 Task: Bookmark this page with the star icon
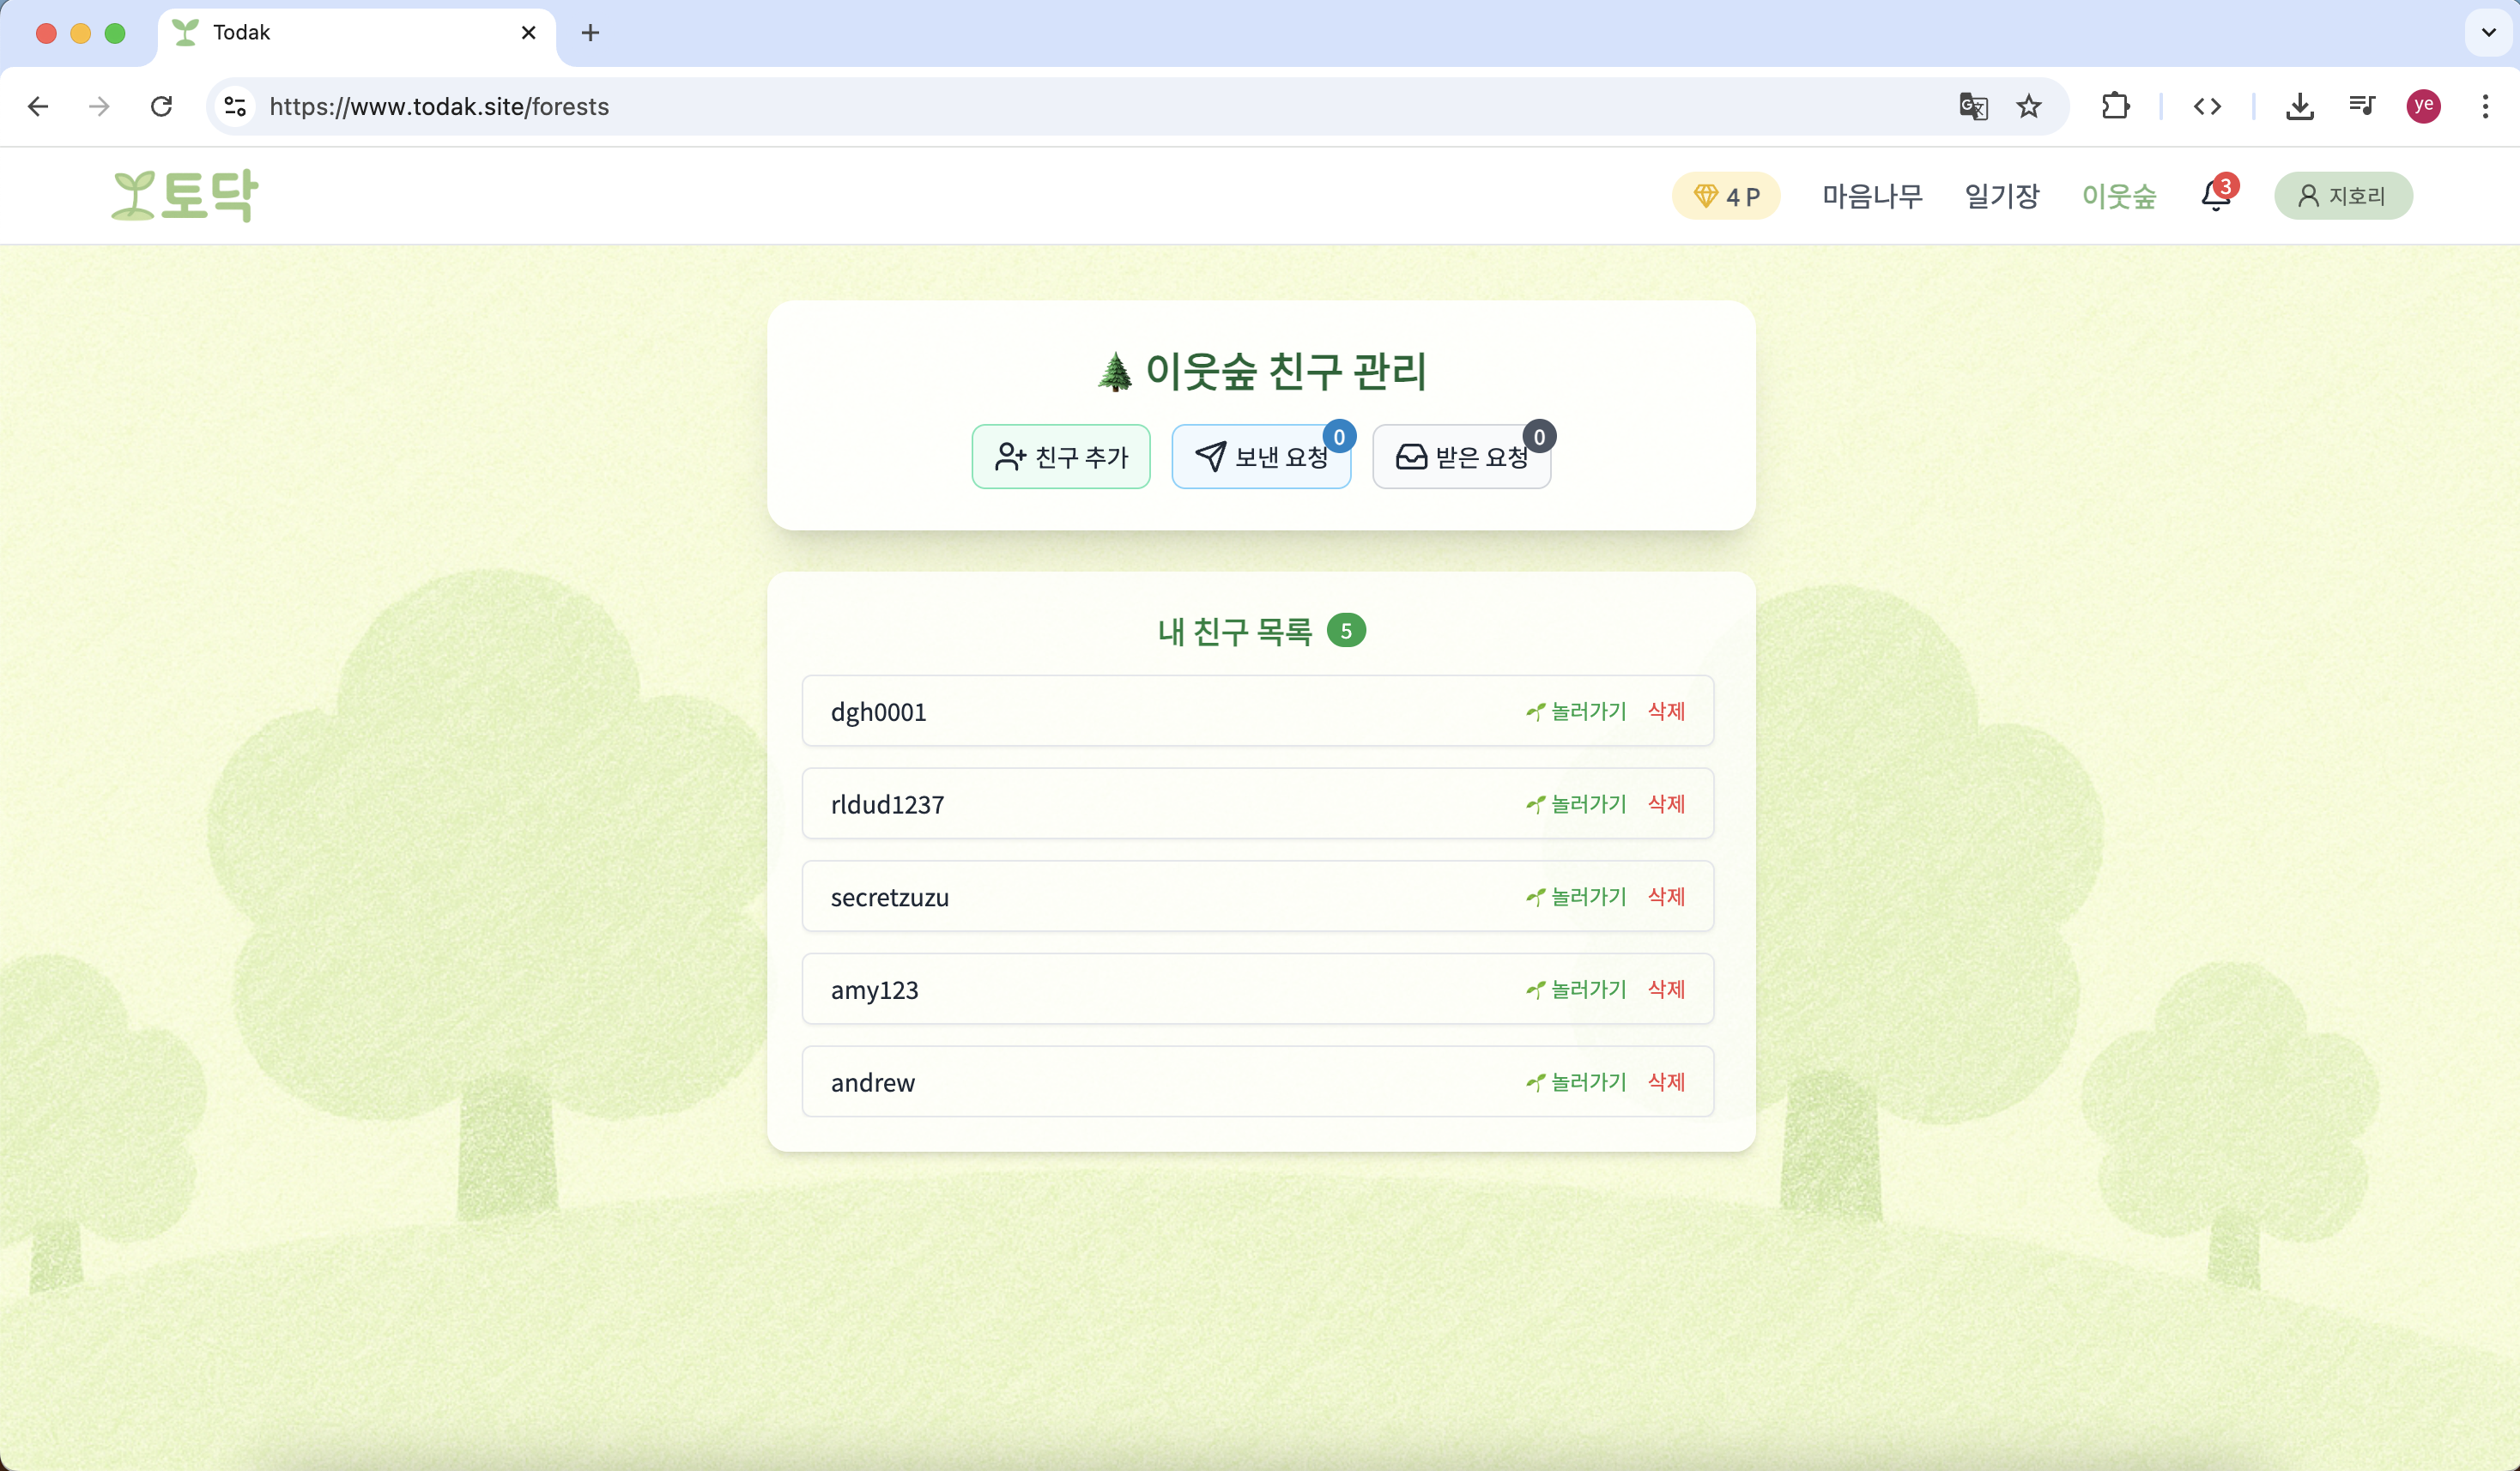2028,106
